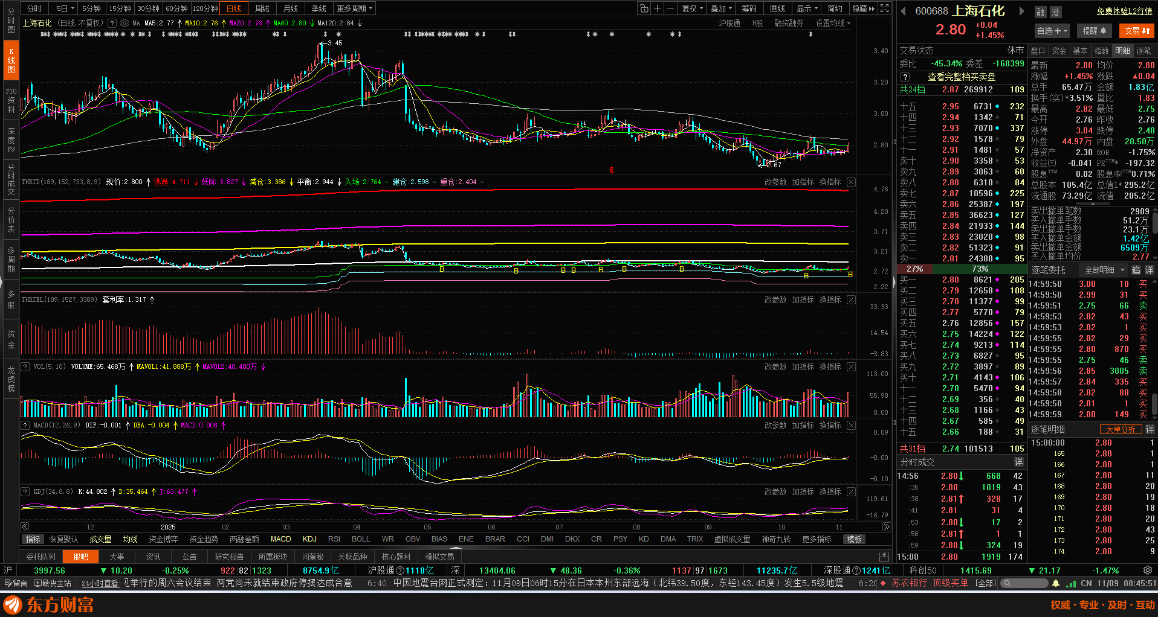The width and height of the screenshot is (1158, 617).
Task: Expand hidden panel with 隐藏 arrows
Action: pos(863,8)
